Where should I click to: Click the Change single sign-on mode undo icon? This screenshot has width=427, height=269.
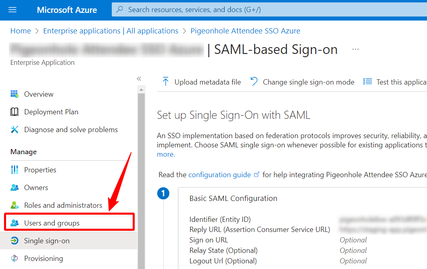click(254, 82)
